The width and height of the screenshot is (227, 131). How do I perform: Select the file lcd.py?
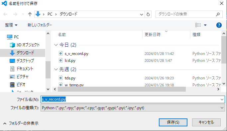70,61
